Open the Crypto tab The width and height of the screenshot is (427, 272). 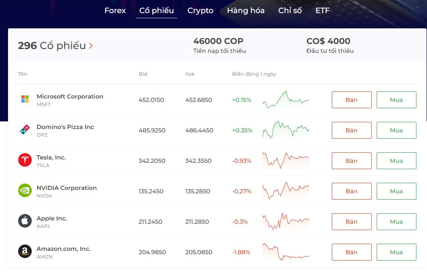click(x=200, y=11)
